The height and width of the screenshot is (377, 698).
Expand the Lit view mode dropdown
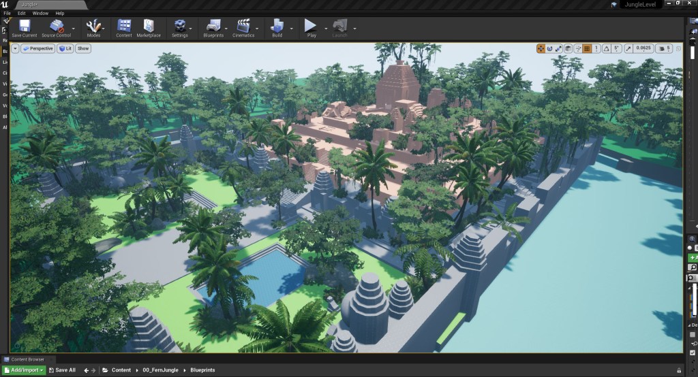coord(65,48)
